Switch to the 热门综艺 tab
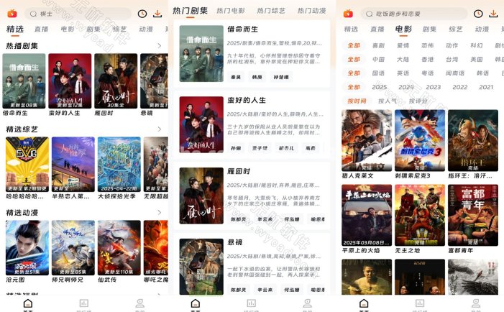Image resolution: width=504 pixels, height=312 pixels. (x=271, y=11)
